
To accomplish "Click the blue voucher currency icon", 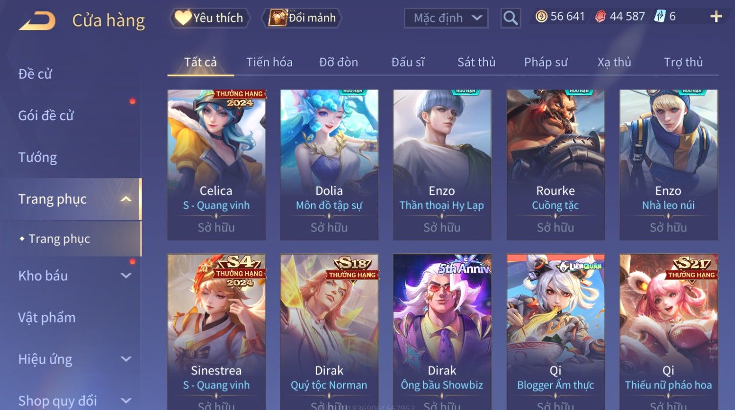I will [660, 17].
